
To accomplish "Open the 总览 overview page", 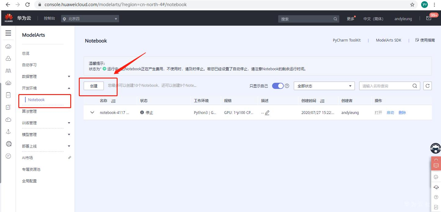I will pos(26,53).
